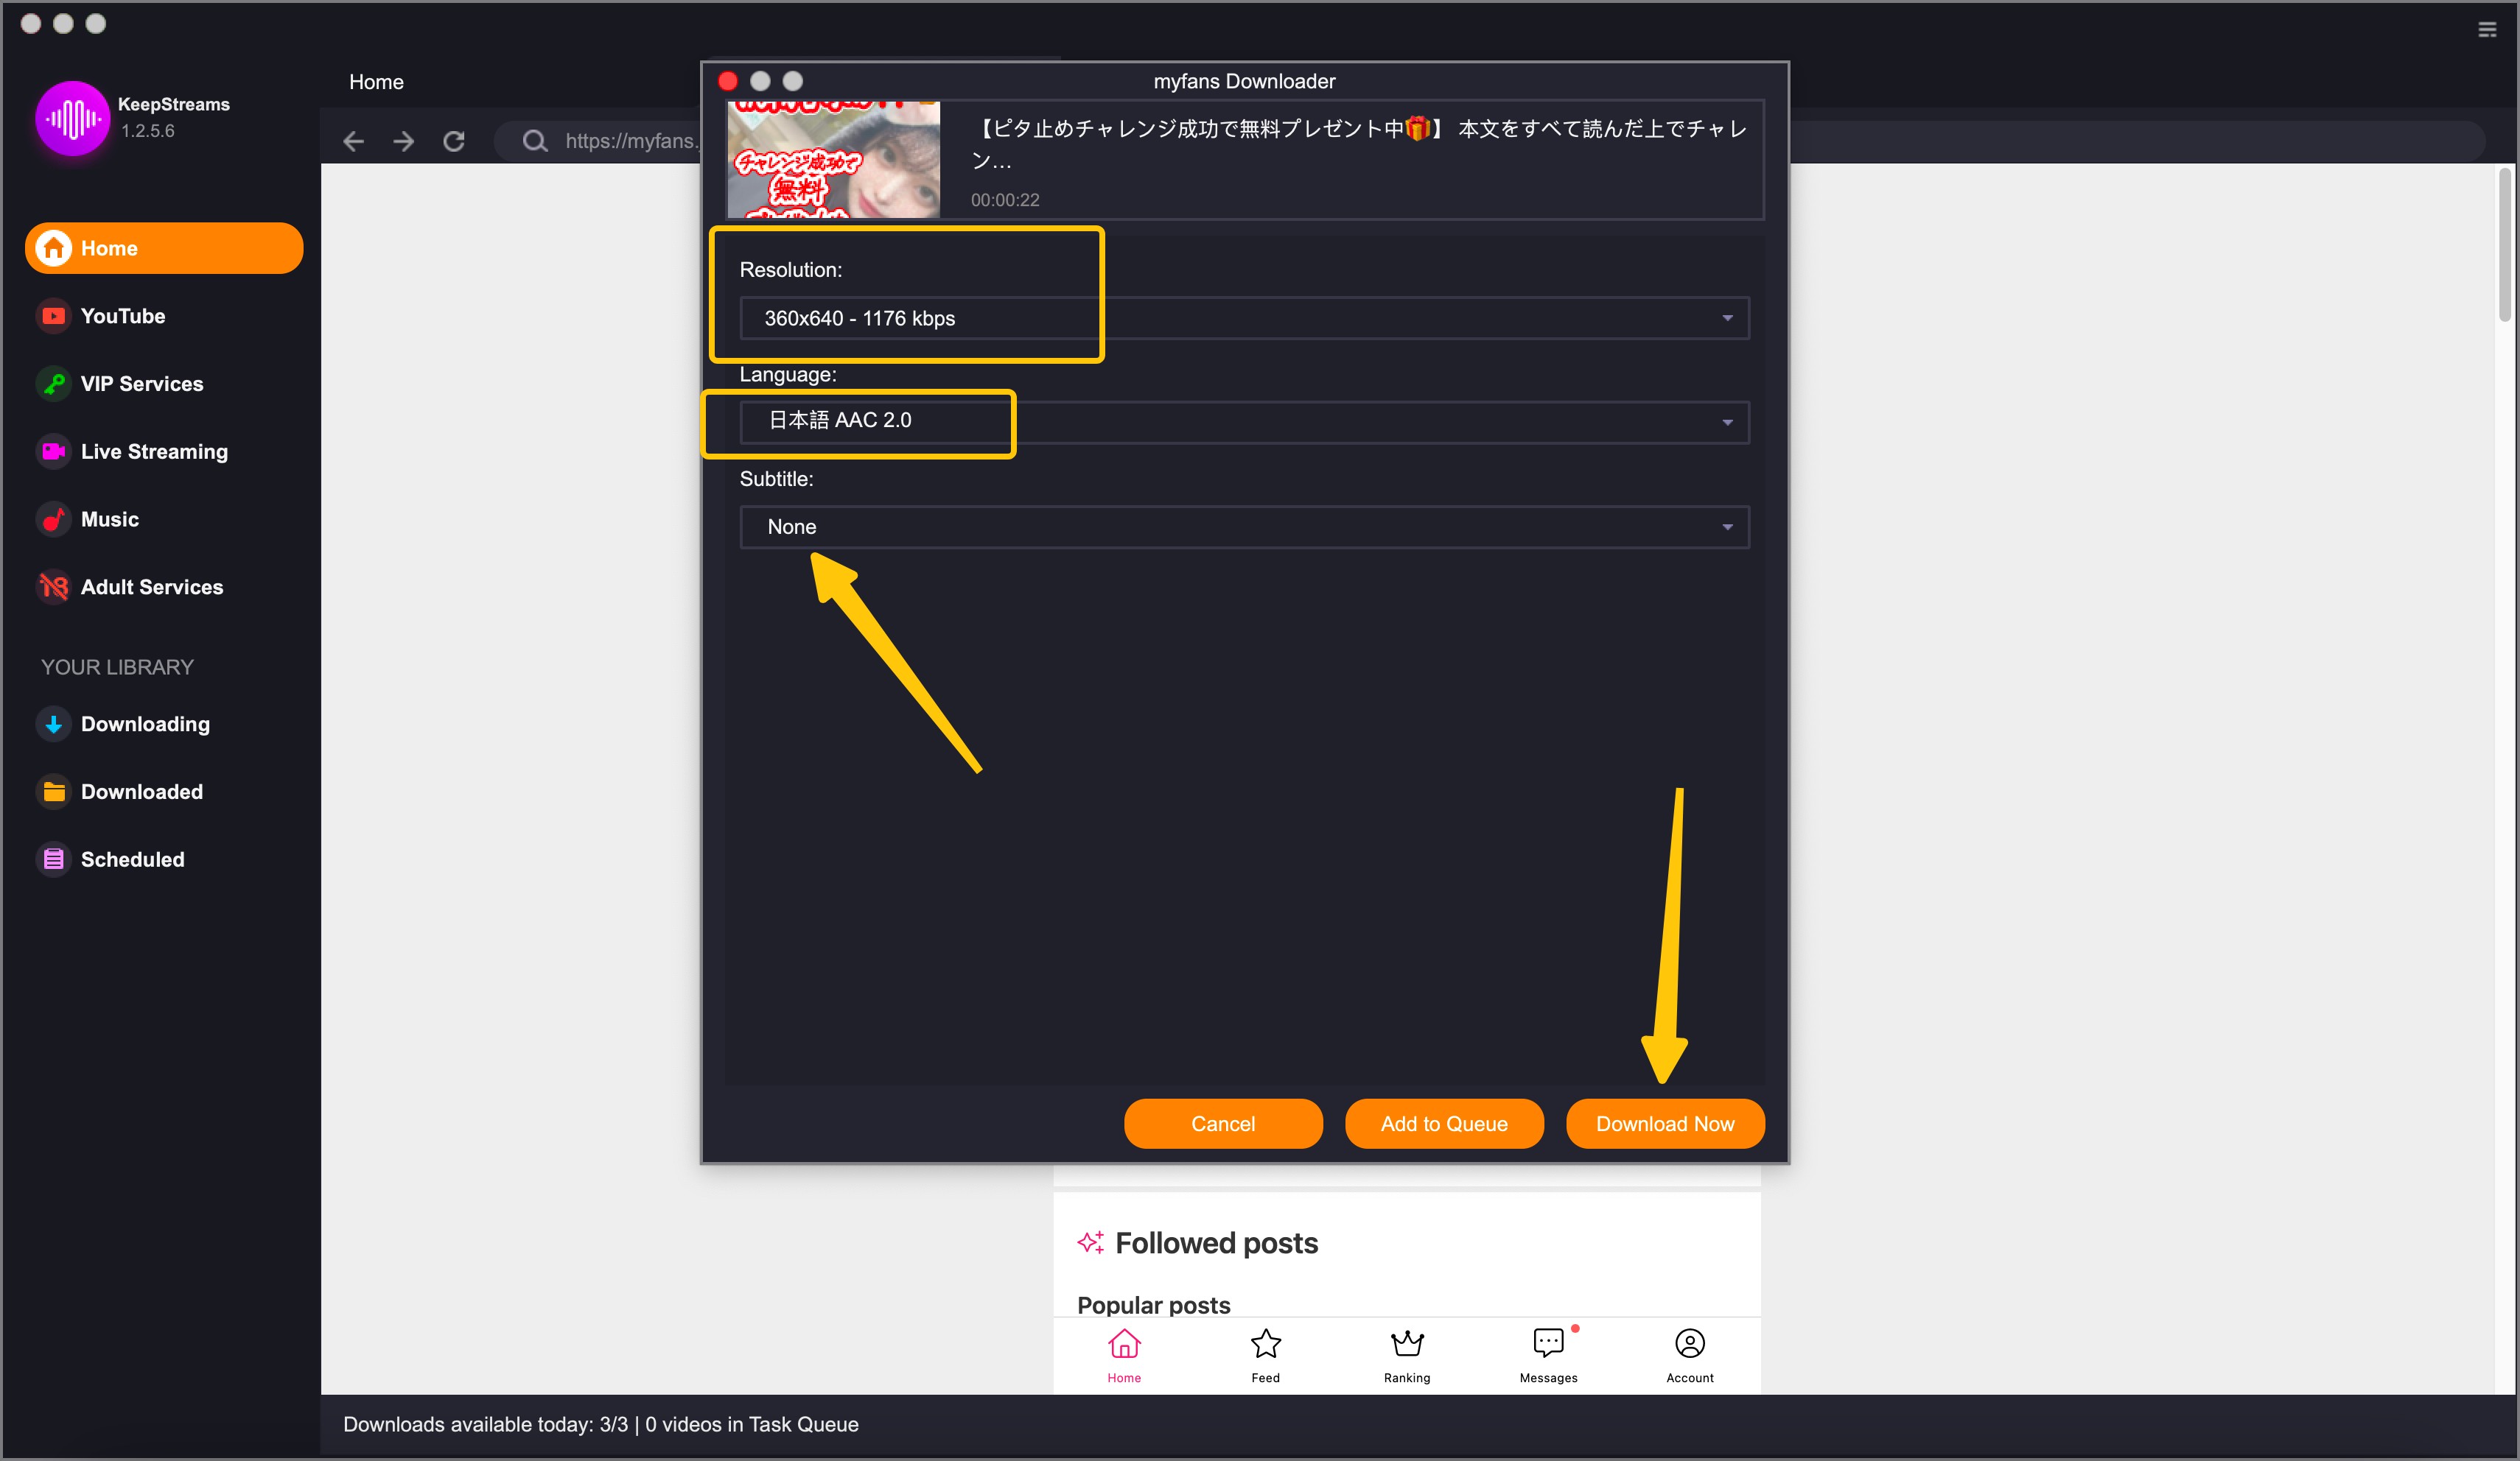Open the YouTube section icon
Viewport: 2520px width, 1461px height.
(x=54, y=316)
